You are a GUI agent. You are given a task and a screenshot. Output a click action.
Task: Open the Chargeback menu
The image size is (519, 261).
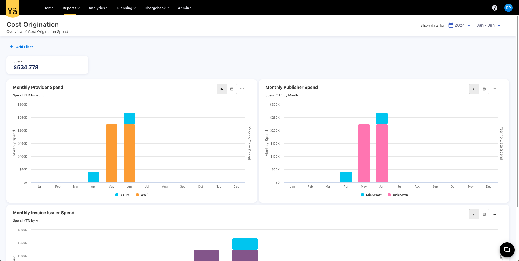click(x=157, y=8)
